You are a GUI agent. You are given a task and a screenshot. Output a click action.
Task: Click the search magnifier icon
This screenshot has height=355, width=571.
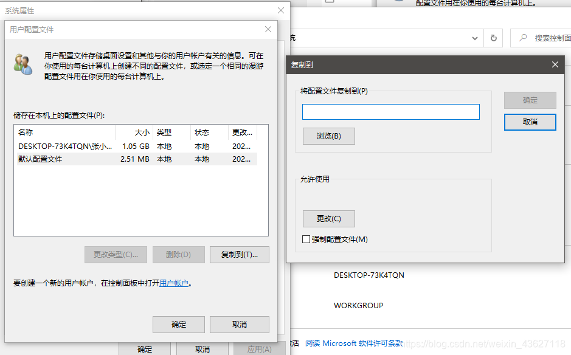(523, 38)
